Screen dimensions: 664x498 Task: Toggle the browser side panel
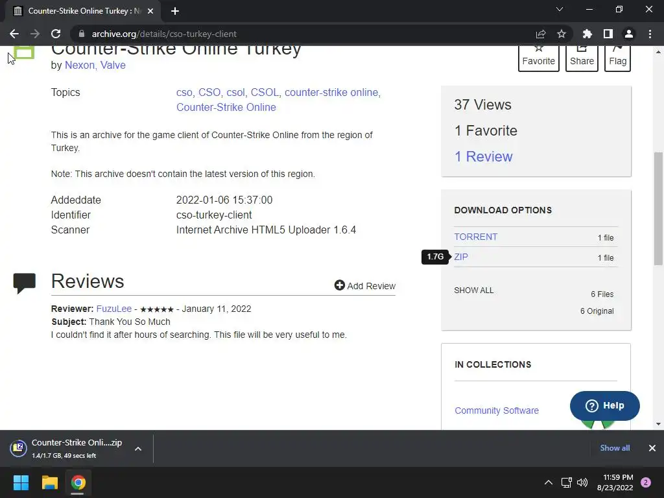(608, 34)
